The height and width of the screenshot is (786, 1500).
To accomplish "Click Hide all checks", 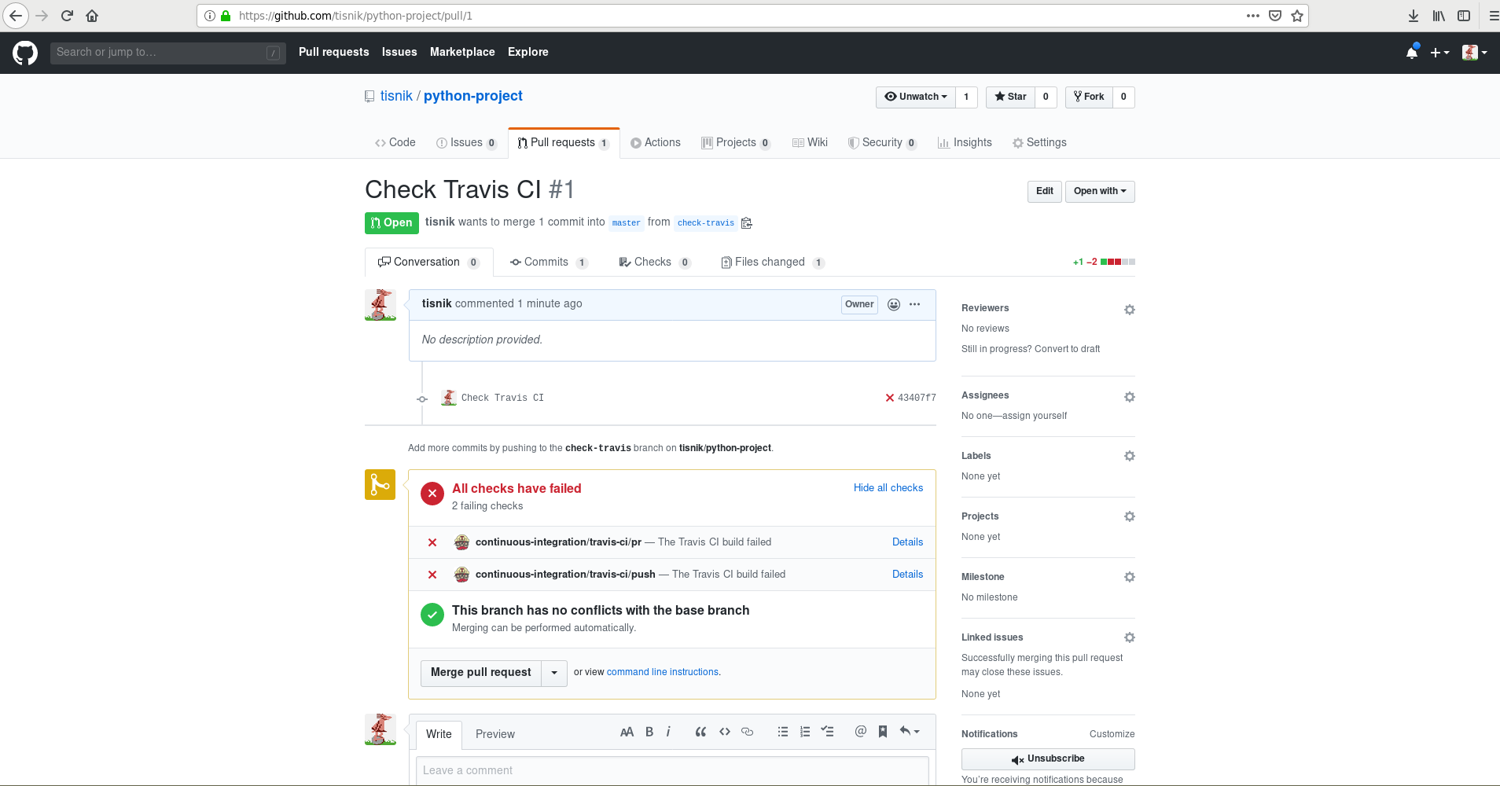I will click(x=888, y=488).
